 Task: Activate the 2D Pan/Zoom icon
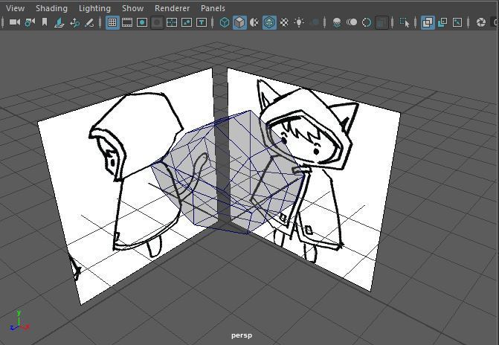coord(75,22)
